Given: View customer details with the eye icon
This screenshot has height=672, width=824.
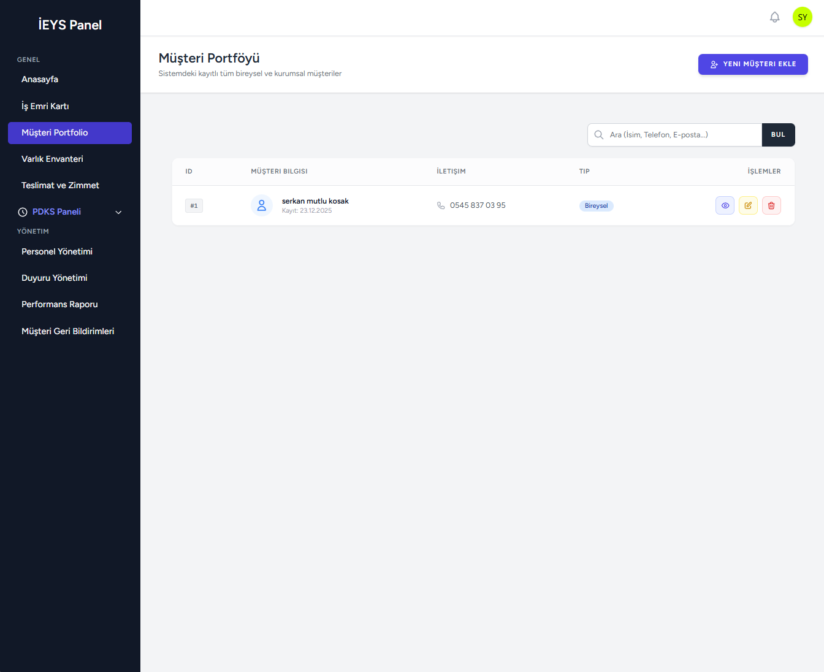Looking at the screenshot, I should [725, 205].
